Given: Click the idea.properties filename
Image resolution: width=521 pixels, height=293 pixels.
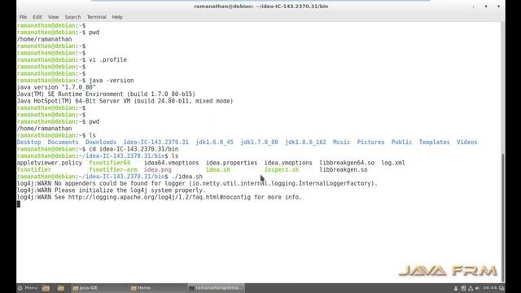Looking at the screenshot, I should pos(231,163).
